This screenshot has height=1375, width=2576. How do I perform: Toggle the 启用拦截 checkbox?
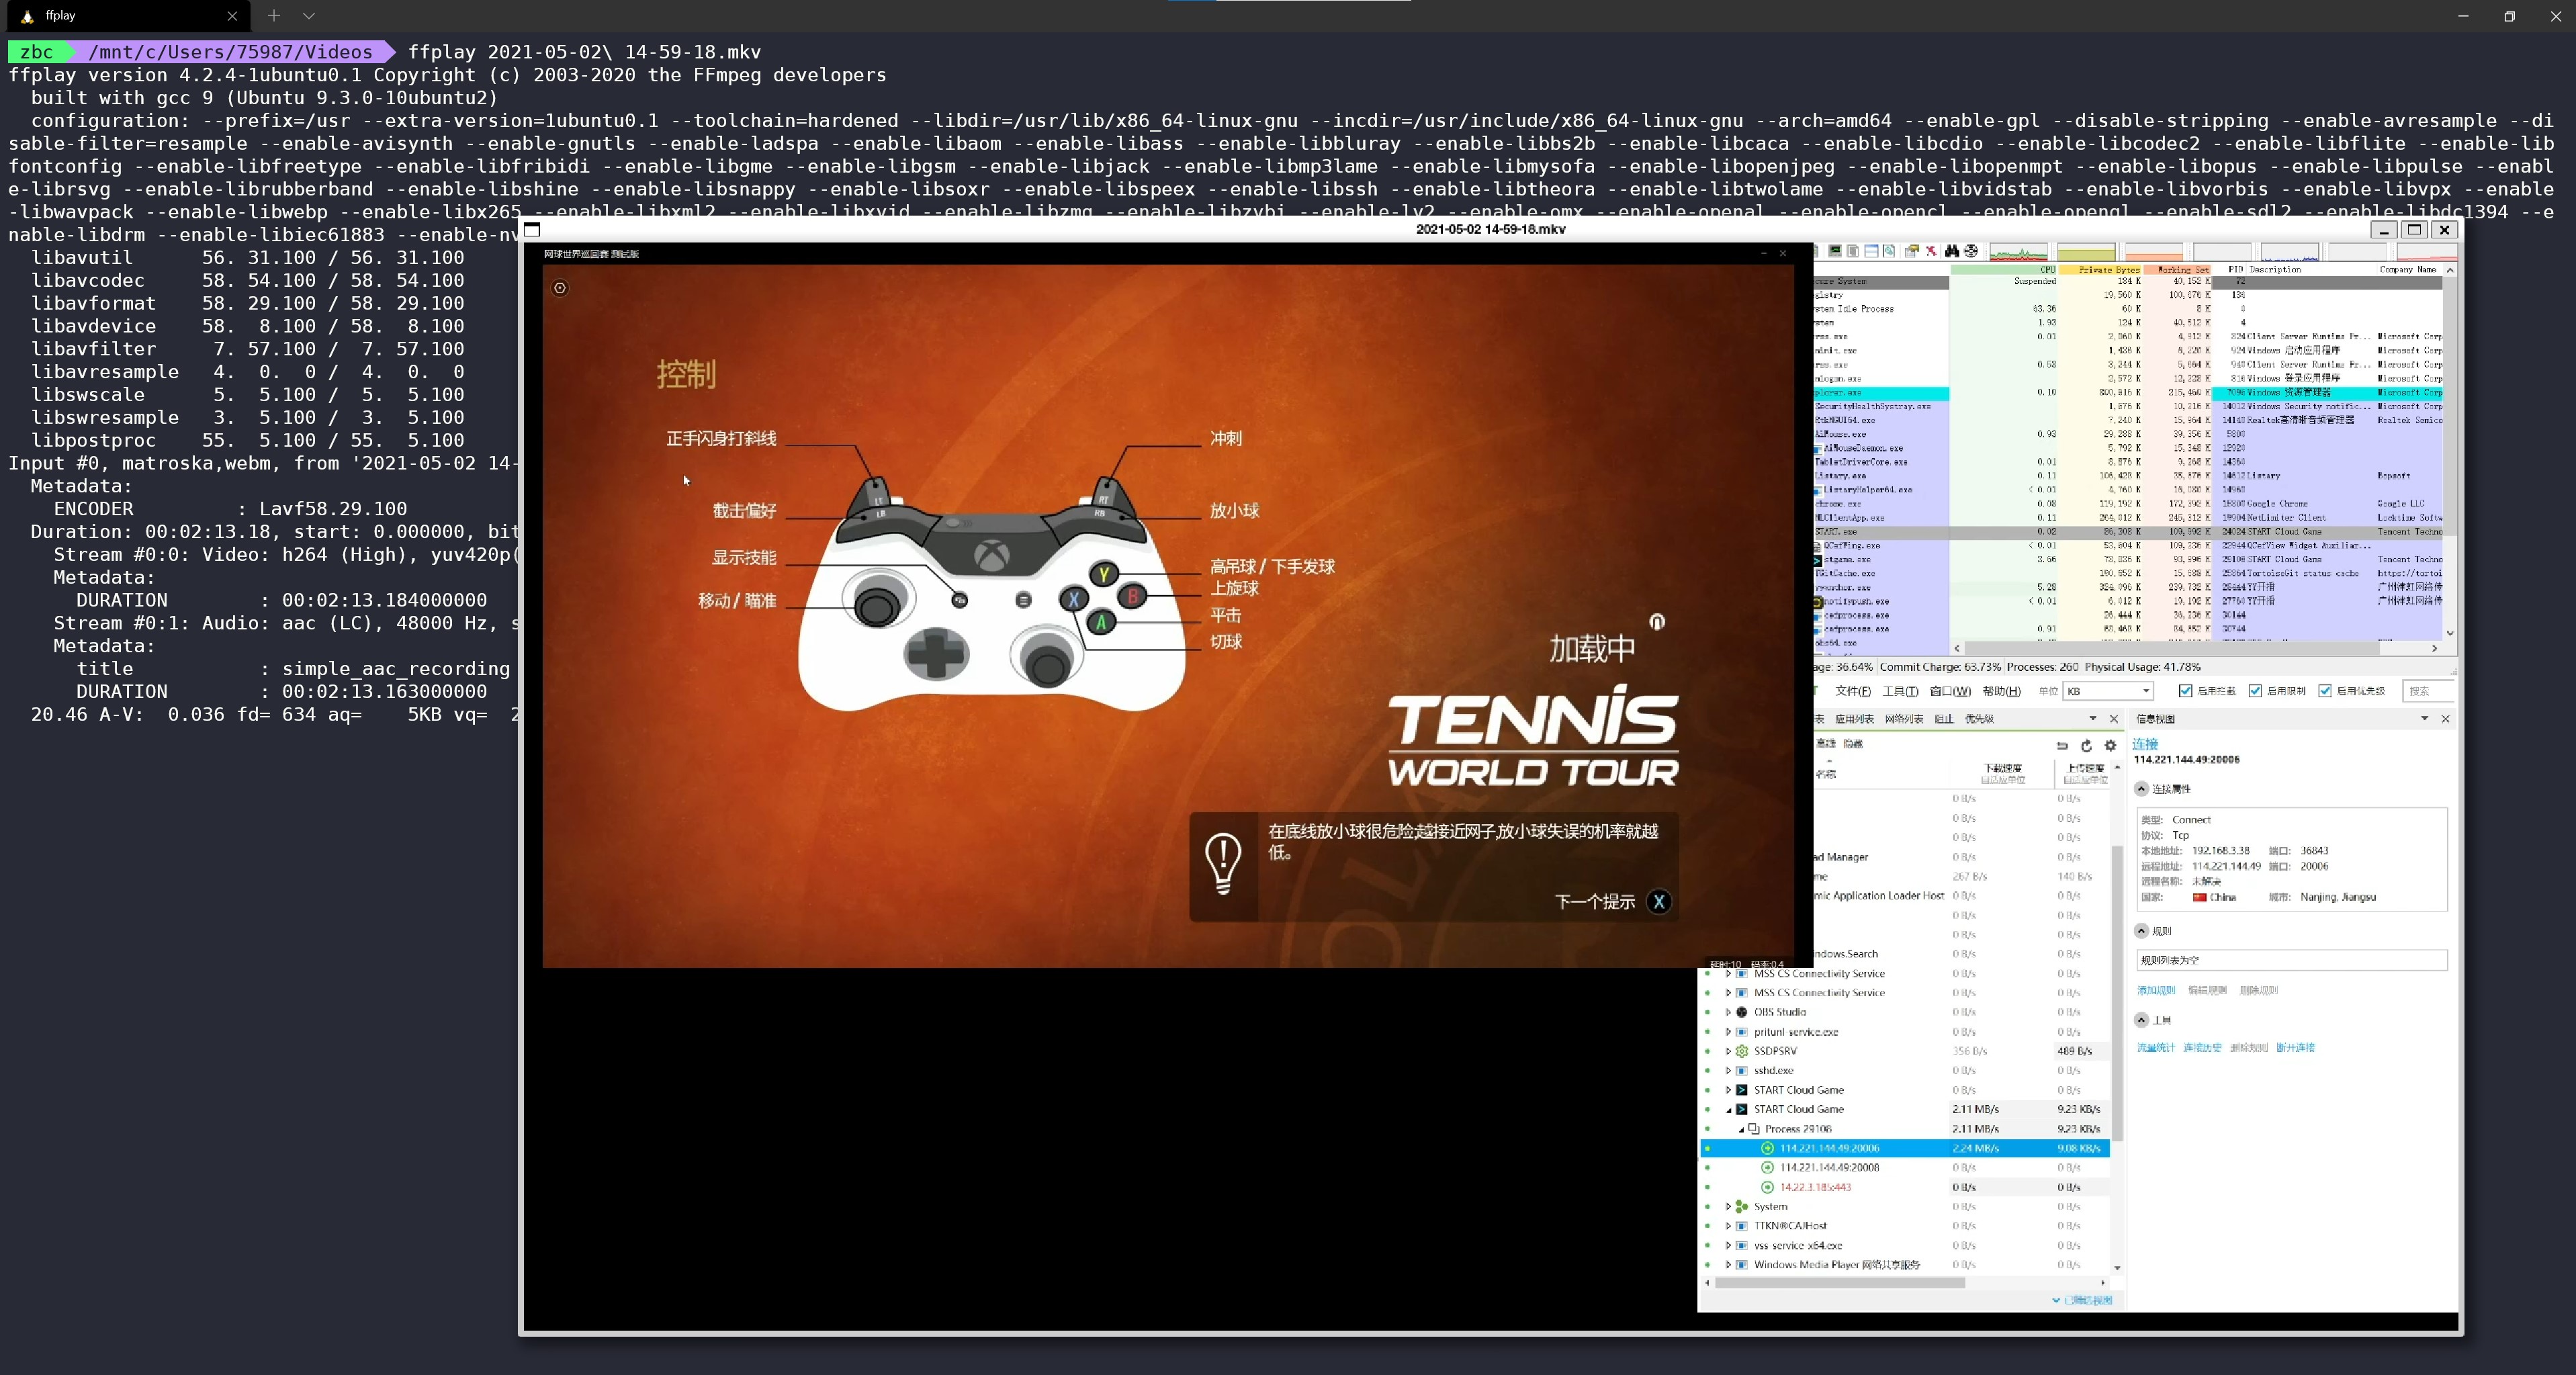tap(2185, 691)
